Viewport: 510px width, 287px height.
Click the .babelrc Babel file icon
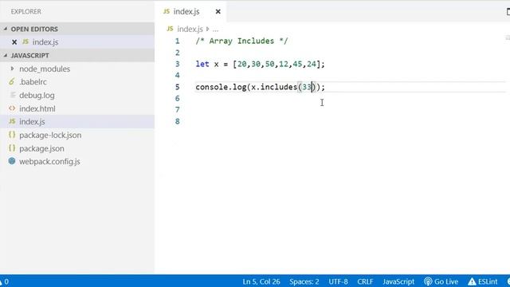pyautogui.click(x=12, y=81)
